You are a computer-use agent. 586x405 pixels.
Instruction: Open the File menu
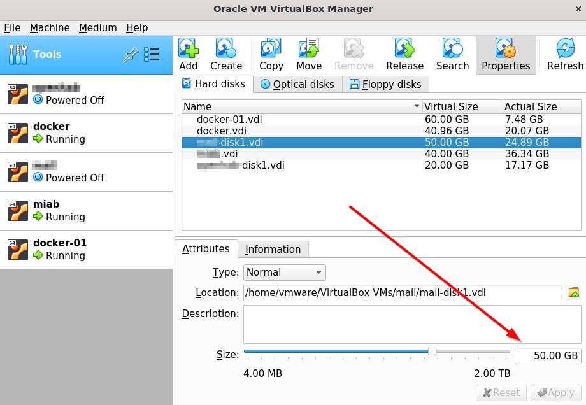[12, 27]
